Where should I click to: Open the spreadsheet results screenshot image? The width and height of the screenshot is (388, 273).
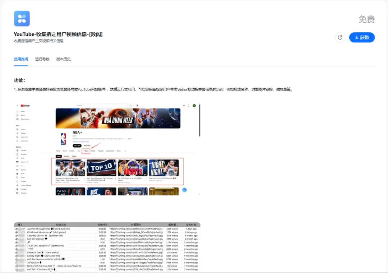coord(107,247)
